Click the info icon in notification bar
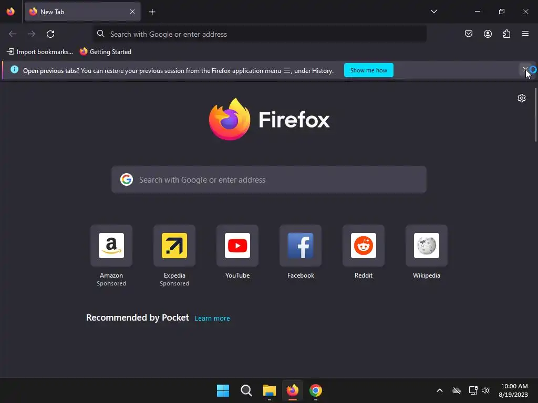 [14, 70]
